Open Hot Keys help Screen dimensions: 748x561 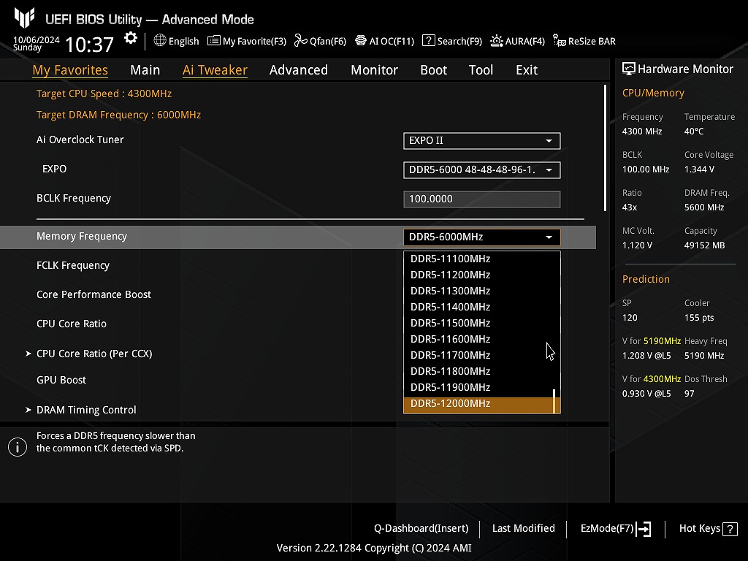tap(708, 529)
